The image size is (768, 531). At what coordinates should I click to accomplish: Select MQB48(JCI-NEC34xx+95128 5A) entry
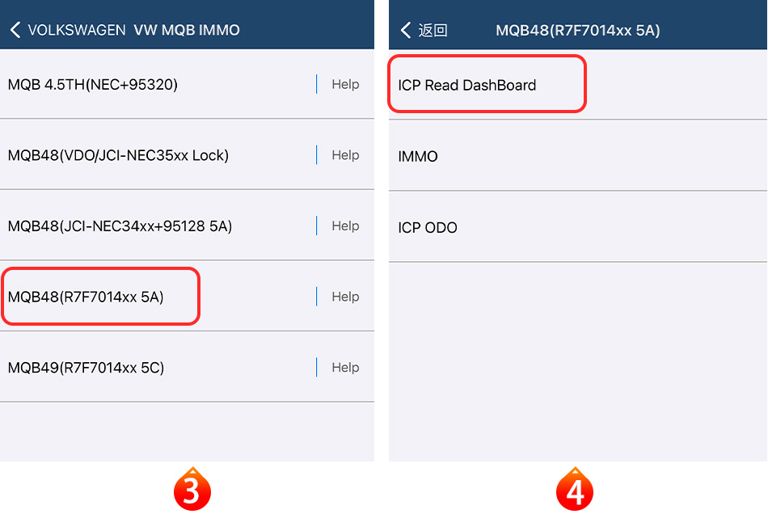[x=120, y=226]
